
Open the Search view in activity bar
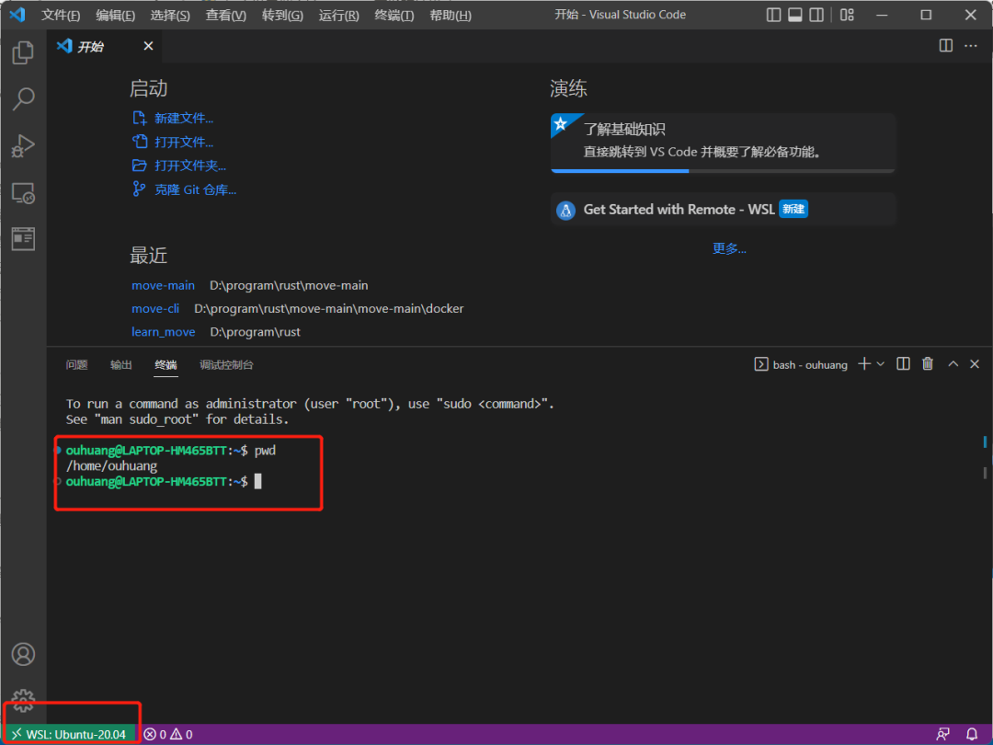coord(23,98)
